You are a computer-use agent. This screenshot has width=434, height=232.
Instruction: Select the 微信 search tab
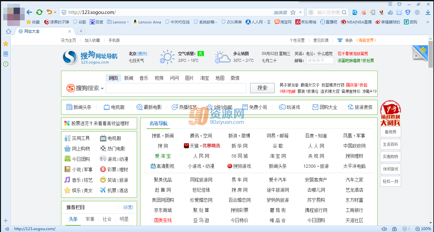click(x=235, y=78)
